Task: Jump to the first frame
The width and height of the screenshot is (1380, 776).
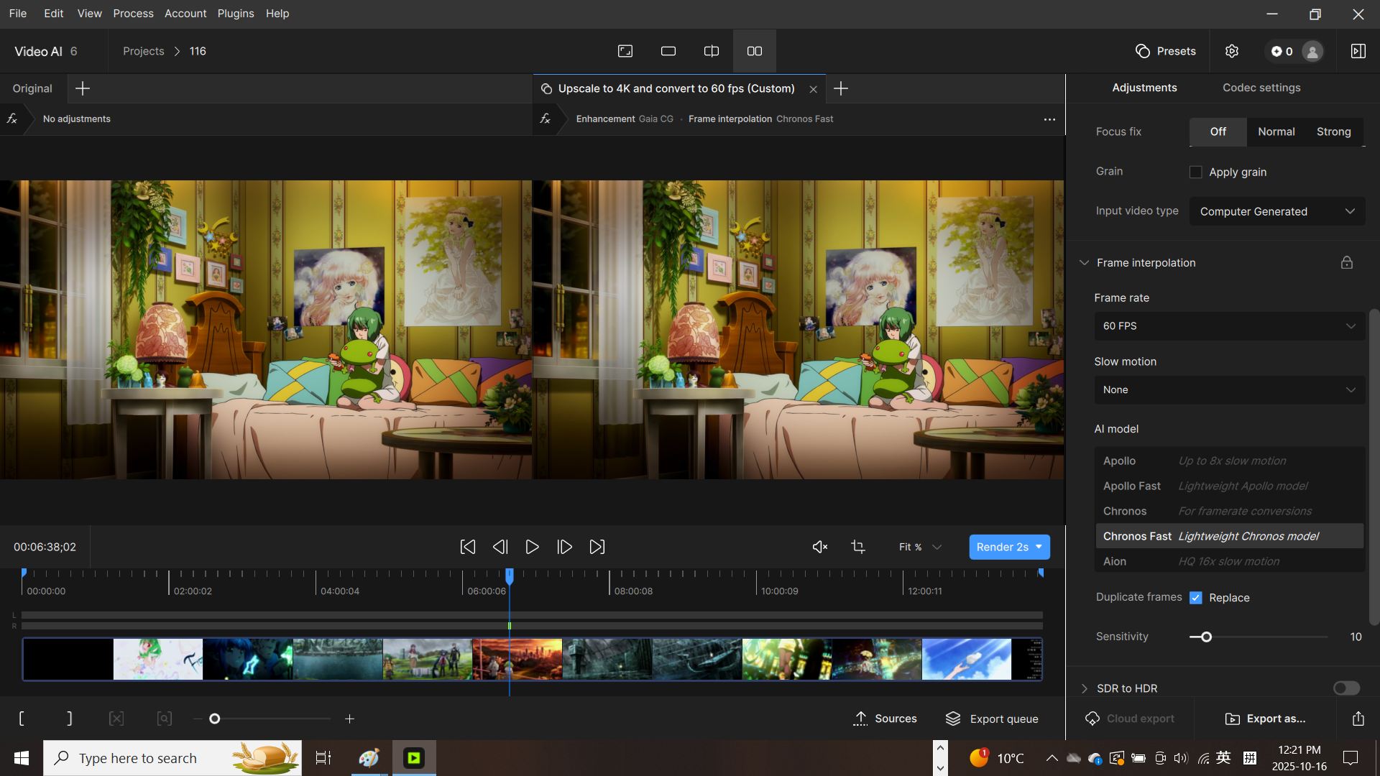Action: (467, 547)
